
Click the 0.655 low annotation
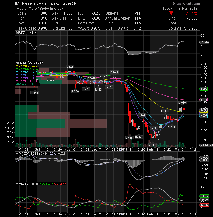(x=129, y=138)
